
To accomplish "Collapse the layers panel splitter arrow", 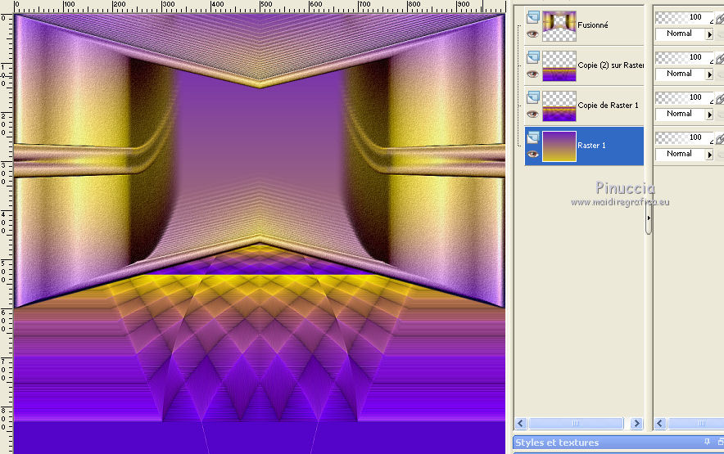I will pyautogui.click(x=648, y=219).
